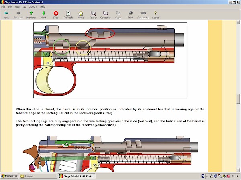The height and width of the screenshot is (180, 241).
Task: Click the red Stop icon
Action: tap(56, 13)
